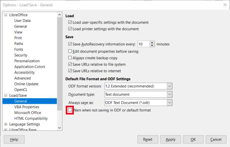This screenshot has height=147, width=230.
Task: Toggle Save AutoRecovery information checkbox
Action: (70, 44)
